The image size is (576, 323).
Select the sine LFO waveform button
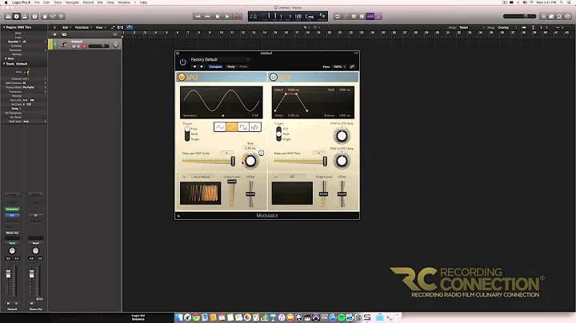pyautogui.click(x=231, y=127)
